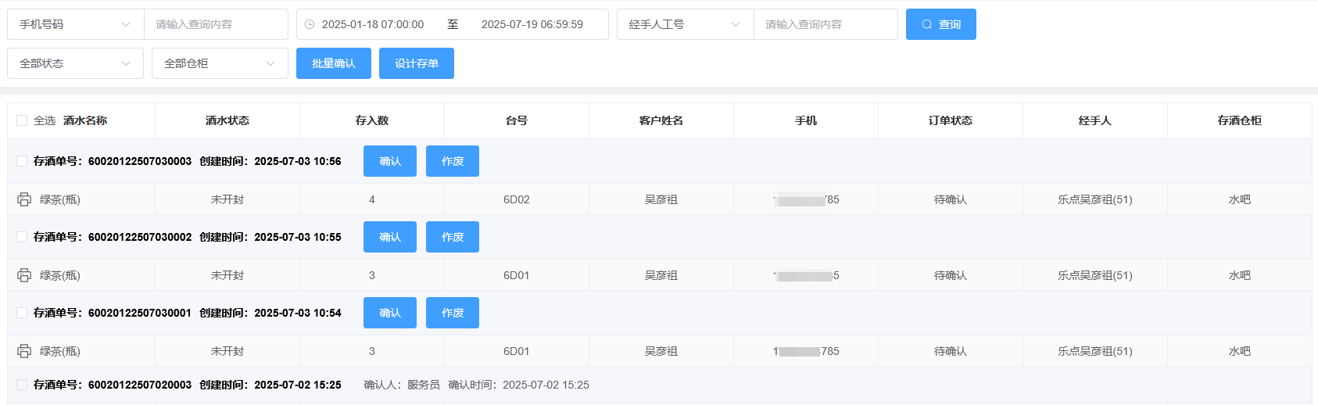Open the 全部状态 status filter
Viewport: 1318px width, 405px height.
75,63
